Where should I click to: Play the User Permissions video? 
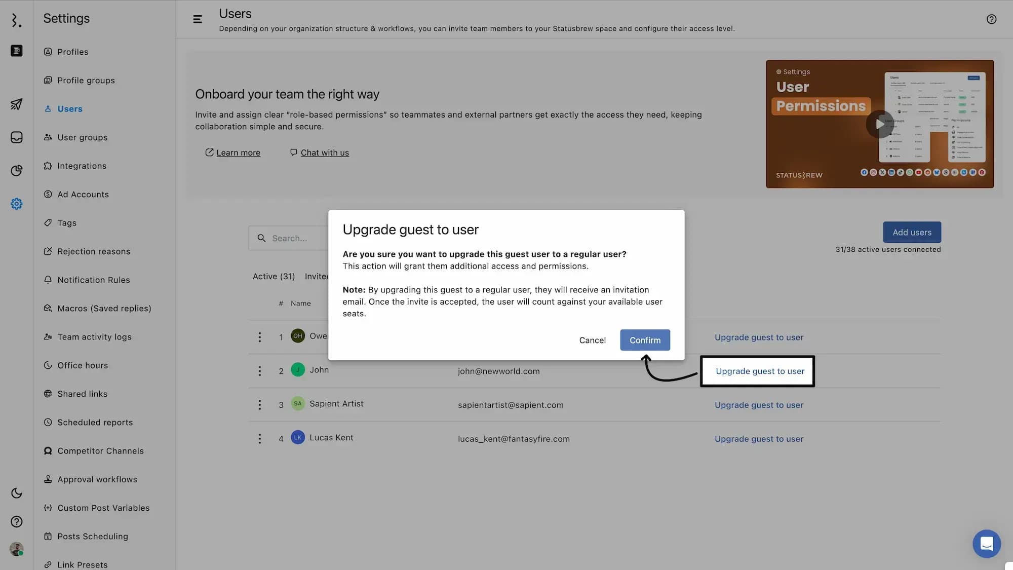879,124
